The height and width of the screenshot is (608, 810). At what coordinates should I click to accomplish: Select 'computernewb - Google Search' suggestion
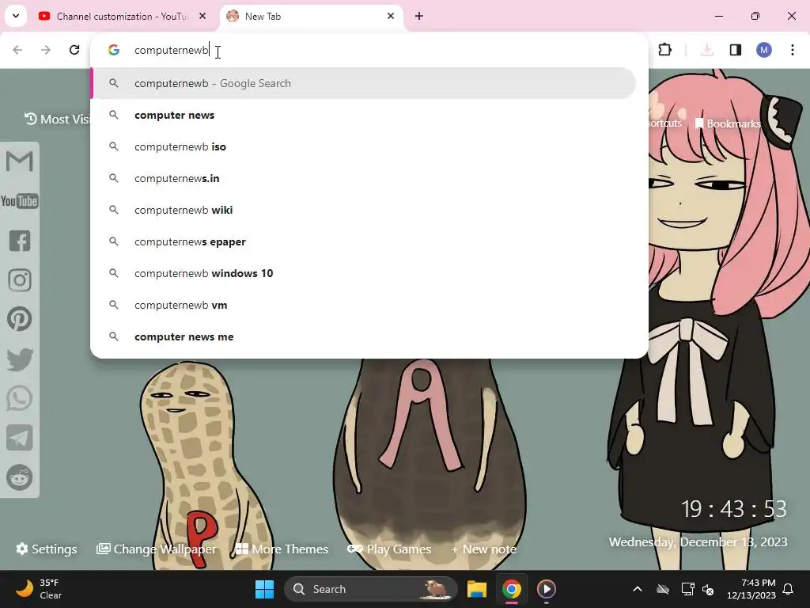pyautogui.click(x=364, y=83)
